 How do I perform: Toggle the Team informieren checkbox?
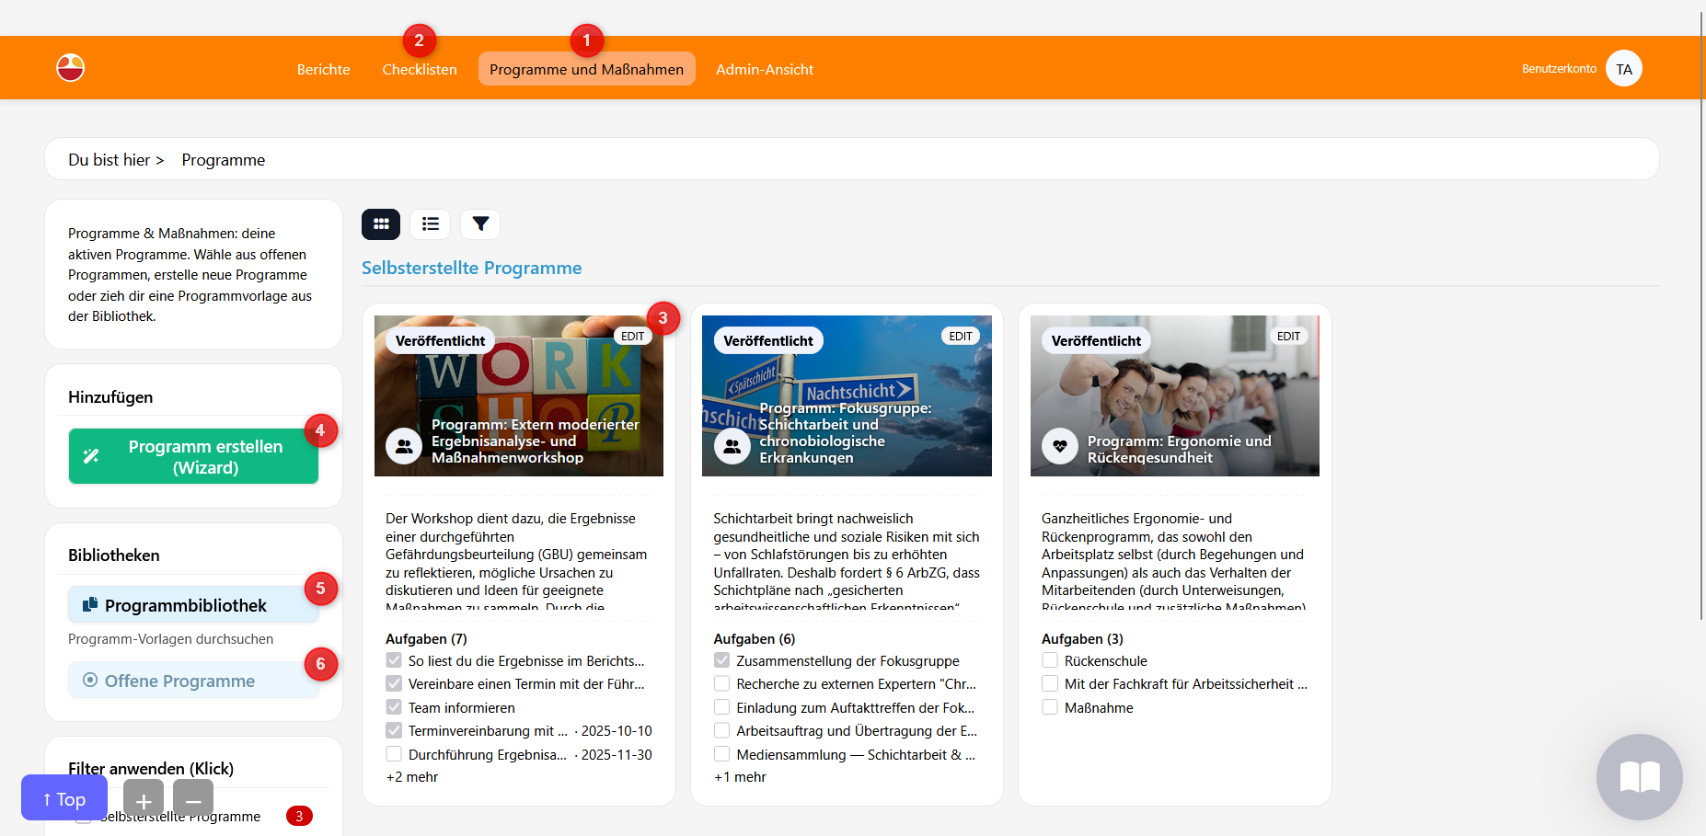[x=394, y=707]
